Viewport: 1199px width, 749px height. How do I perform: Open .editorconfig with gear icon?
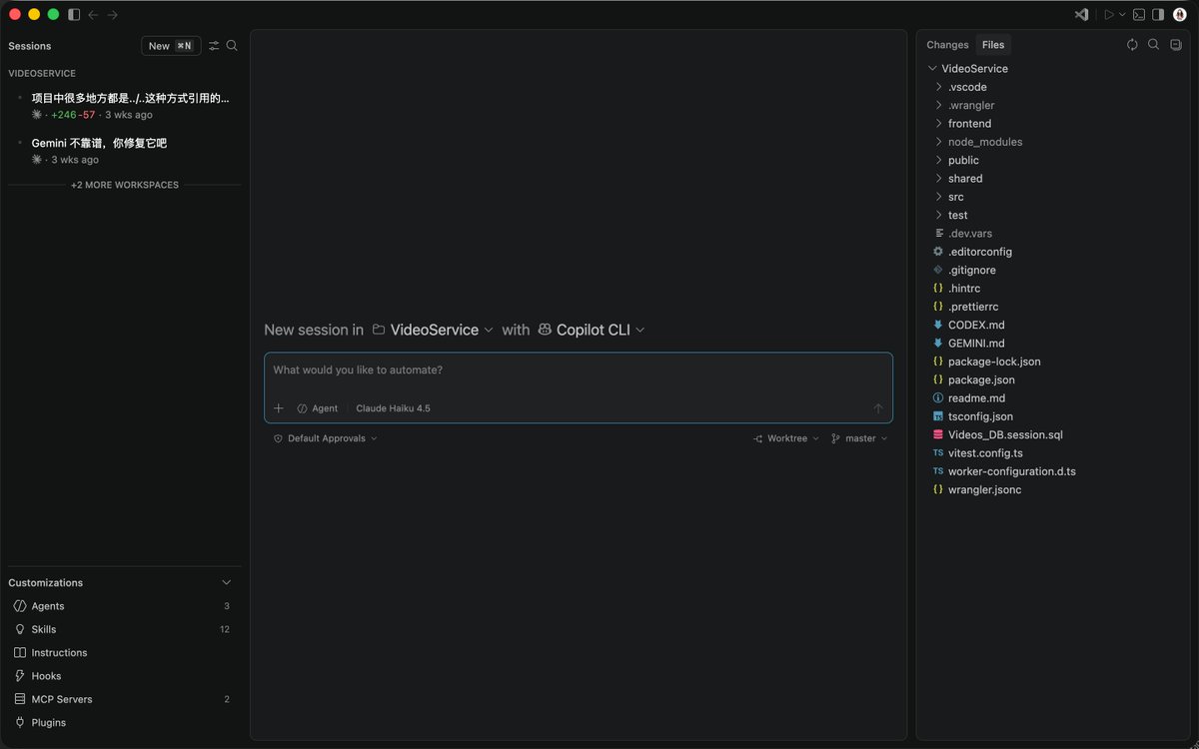click(x=1053, y=252)
